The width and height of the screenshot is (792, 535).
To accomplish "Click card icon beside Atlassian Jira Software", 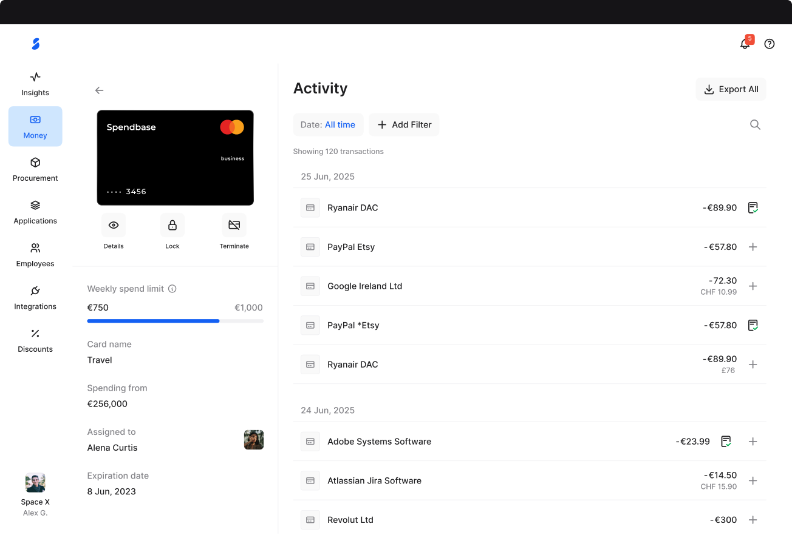I will coord(310,480).
